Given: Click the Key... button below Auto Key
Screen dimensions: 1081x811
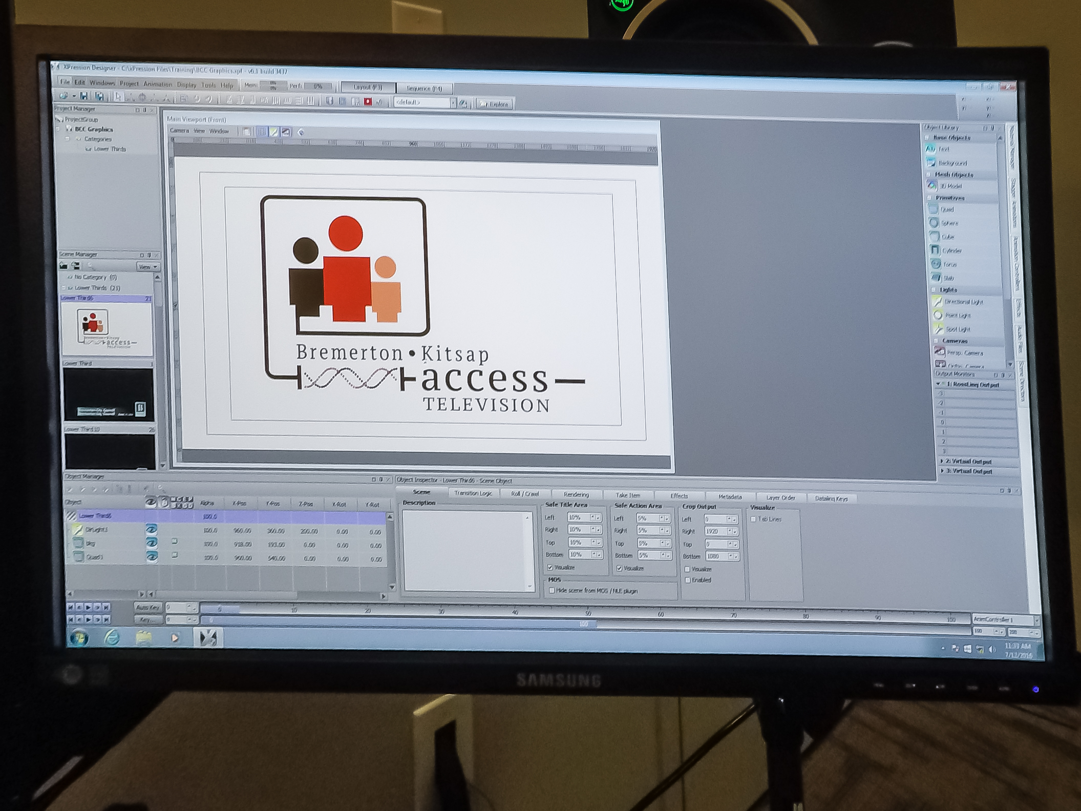Looking at the screenshot, I should click(x=147, y=619).
